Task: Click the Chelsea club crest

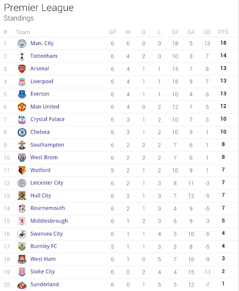Action: [x=22, y=132]
